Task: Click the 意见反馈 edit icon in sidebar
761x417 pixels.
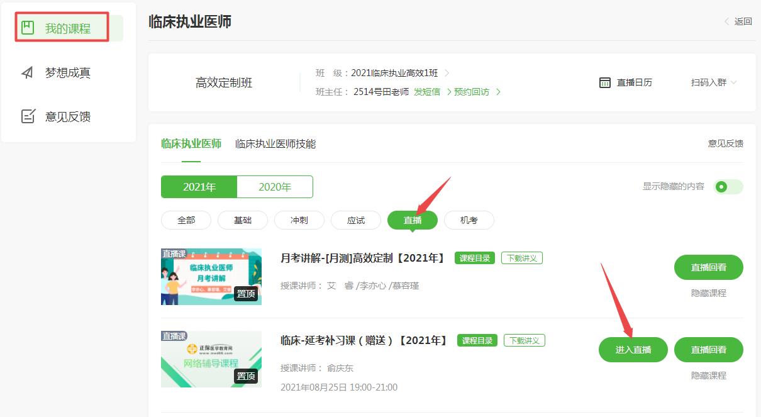Action: (27, 116)
